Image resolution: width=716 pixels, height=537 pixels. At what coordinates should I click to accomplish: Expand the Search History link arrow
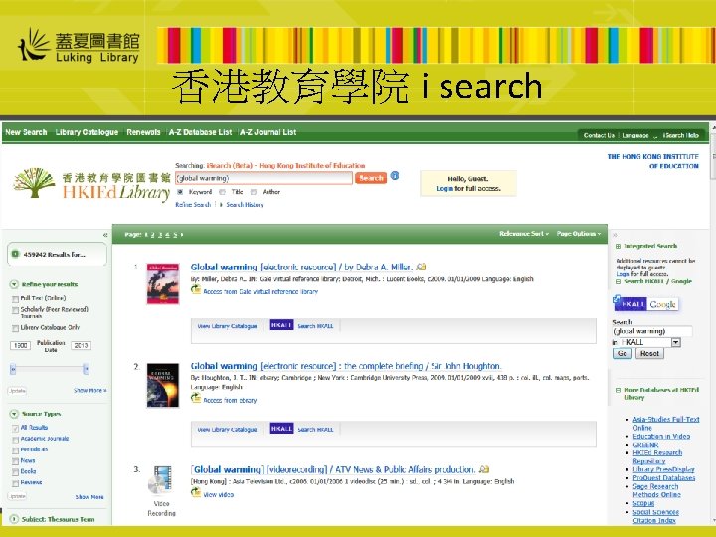click(221, 205)
